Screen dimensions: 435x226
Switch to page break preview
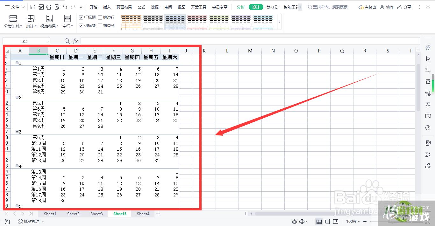click(336, 222)
